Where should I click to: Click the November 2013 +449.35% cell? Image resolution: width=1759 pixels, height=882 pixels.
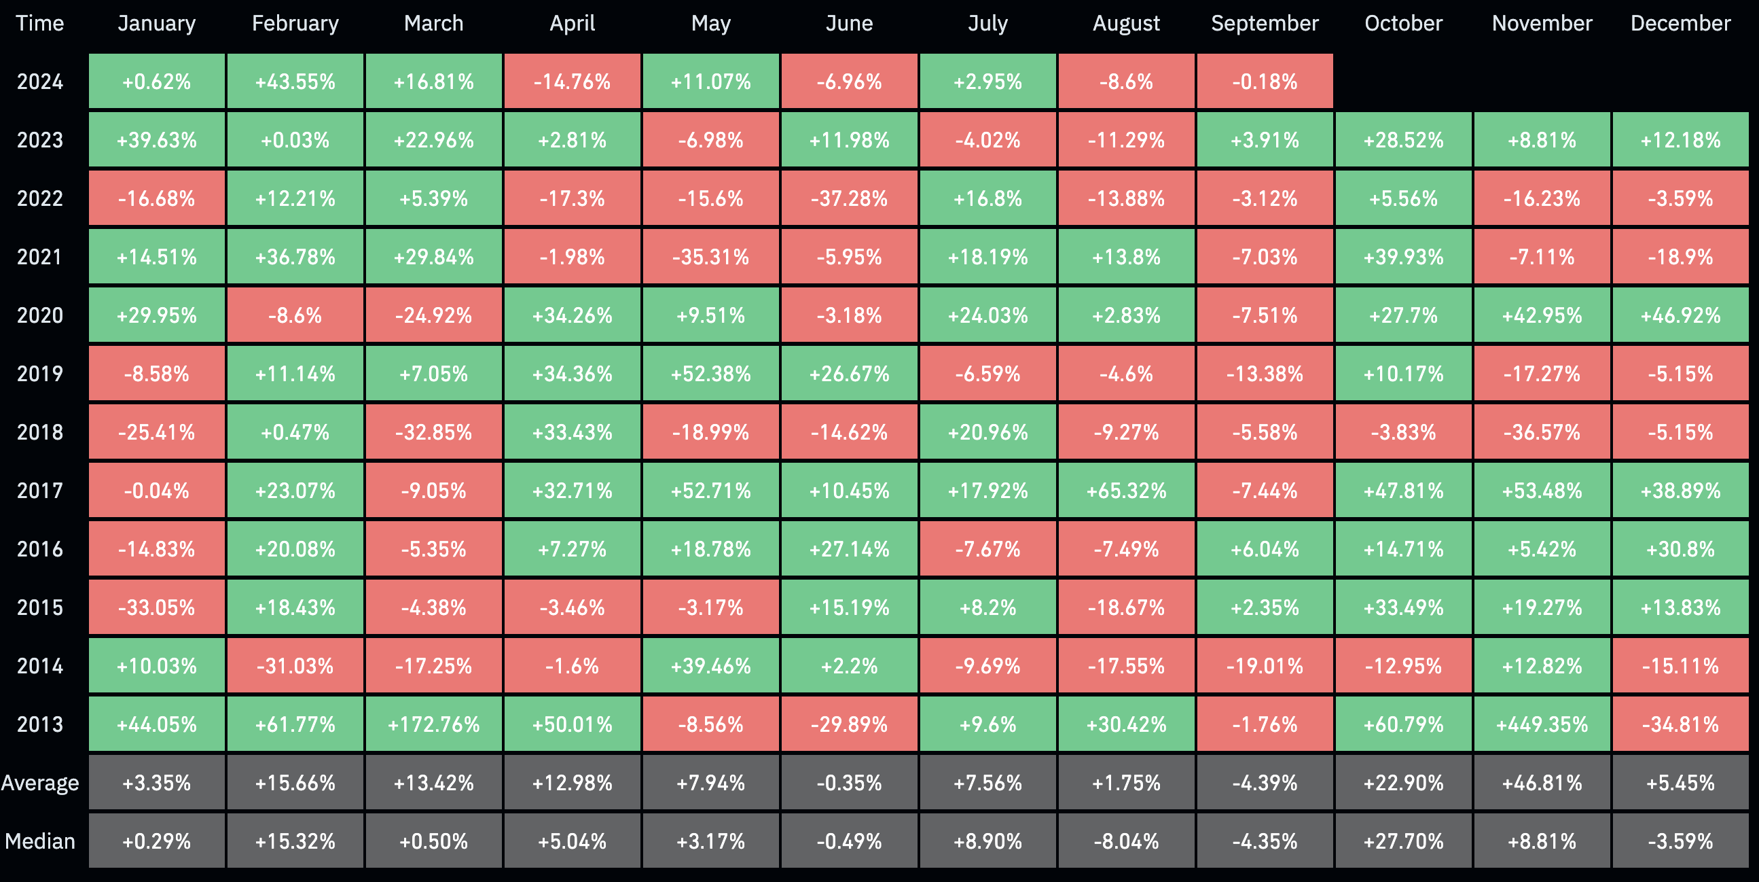pos(1542,724)
